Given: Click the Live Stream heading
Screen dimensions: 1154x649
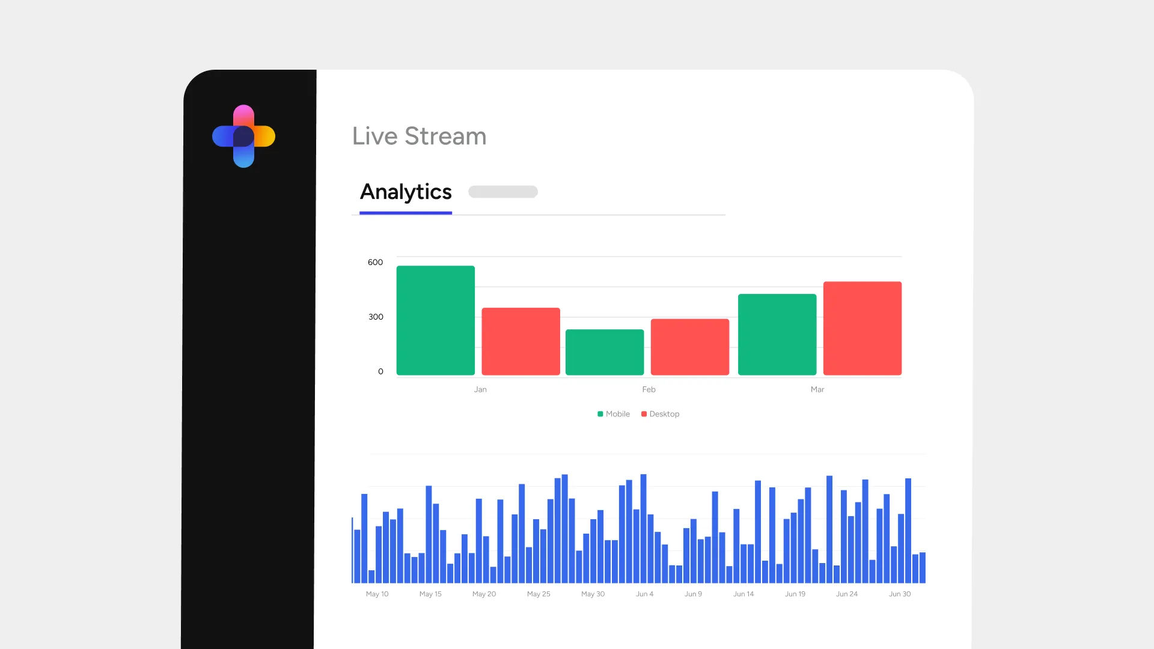Looking at the screenshot, I should (419, 136).
